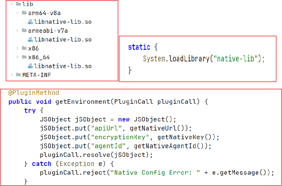Expand the x86 folder chevron
This screenshot has height=186, width=282.
click(18, 48)
